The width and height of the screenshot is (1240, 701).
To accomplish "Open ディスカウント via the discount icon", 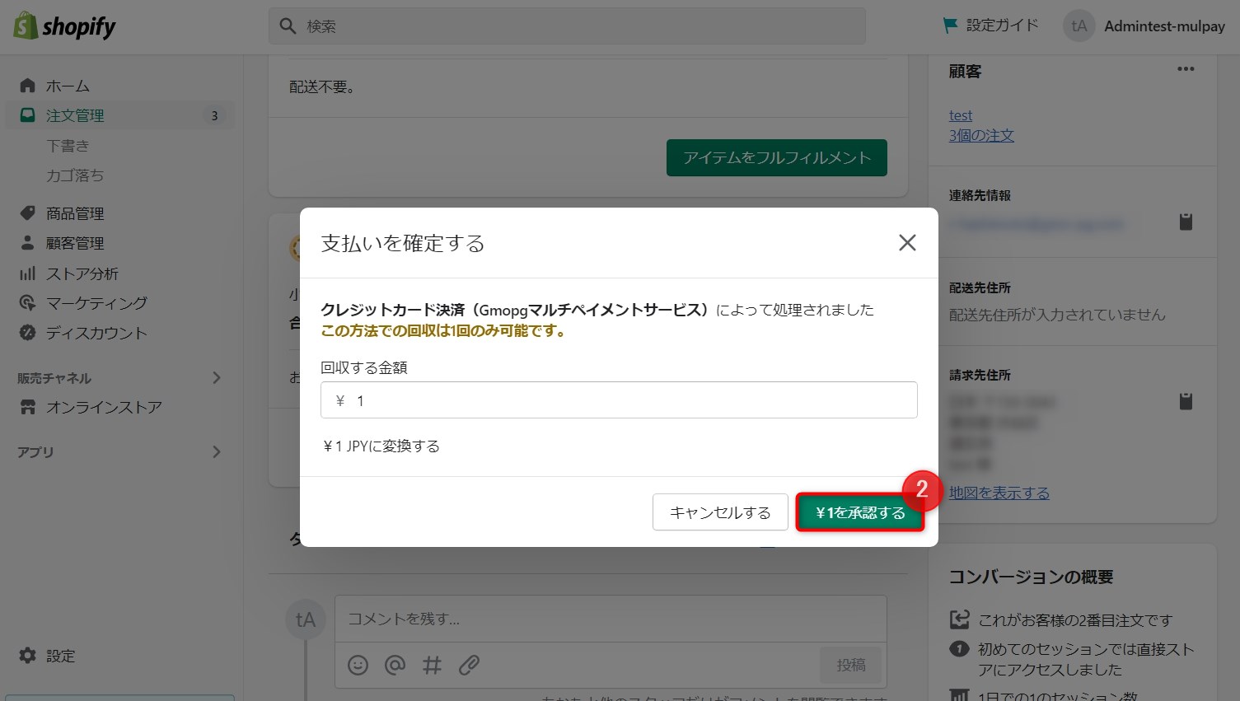I will pyautogui.click(x=27, y=333).
